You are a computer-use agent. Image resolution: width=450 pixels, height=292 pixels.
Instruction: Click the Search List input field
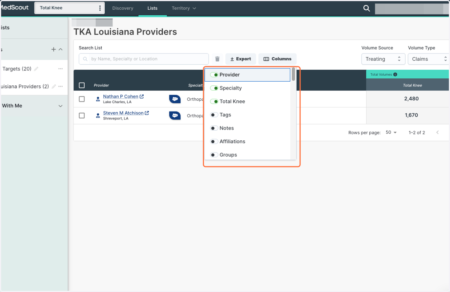(144, 59)
